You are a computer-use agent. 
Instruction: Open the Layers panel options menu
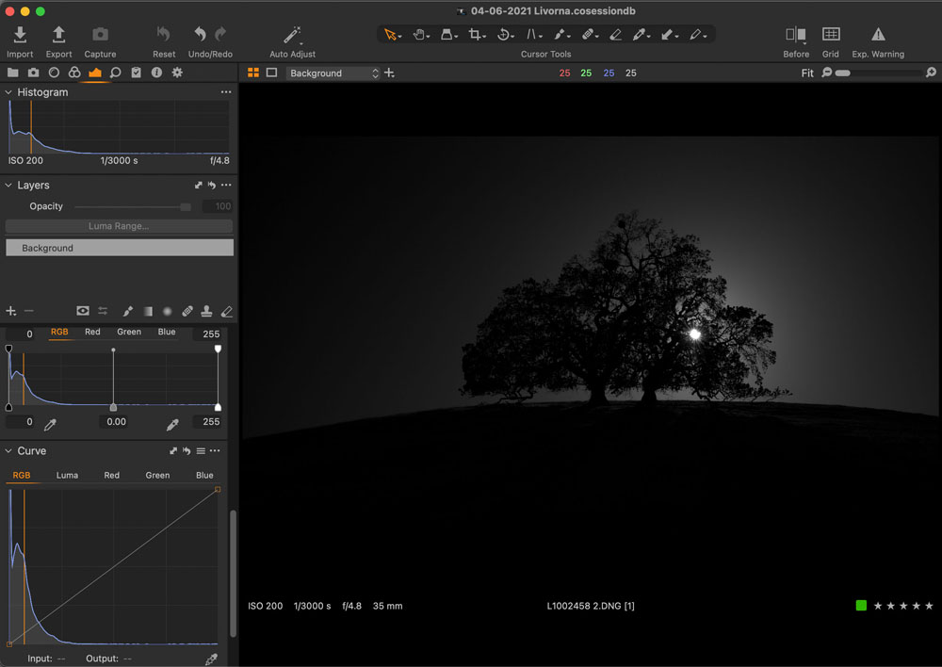[226, 185]
